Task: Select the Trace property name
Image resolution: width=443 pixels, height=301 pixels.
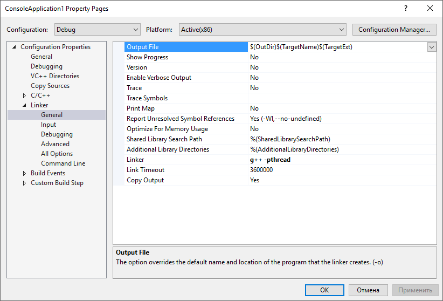Action: point(186,88)
